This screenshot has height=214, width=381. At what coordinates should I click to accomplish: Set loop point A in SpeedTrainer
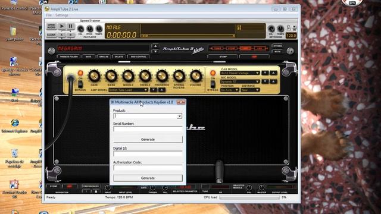pyautogui.click(x=62, y=35)
